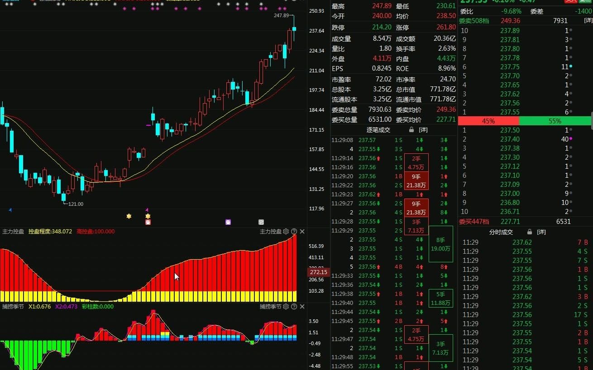Click the 5手 11.88万 big order box

[440, 299]
